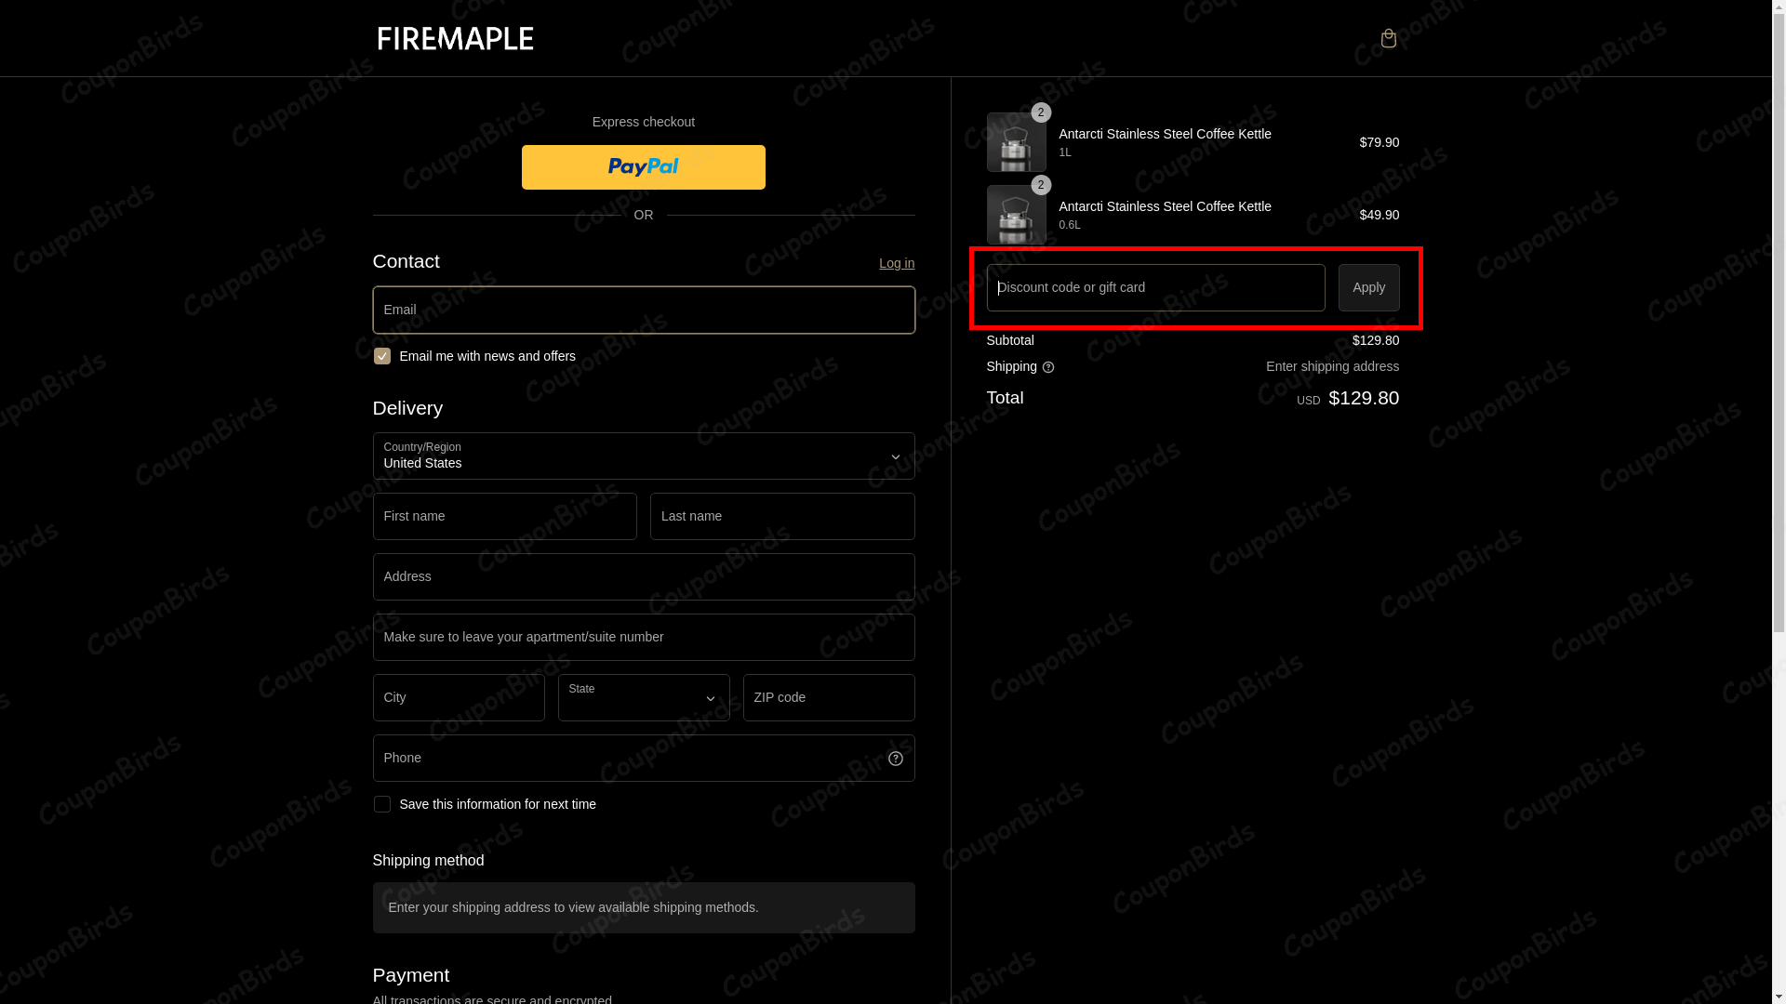Click the 1L Coffee Kettle thumbnail

tap(1016, 142)
